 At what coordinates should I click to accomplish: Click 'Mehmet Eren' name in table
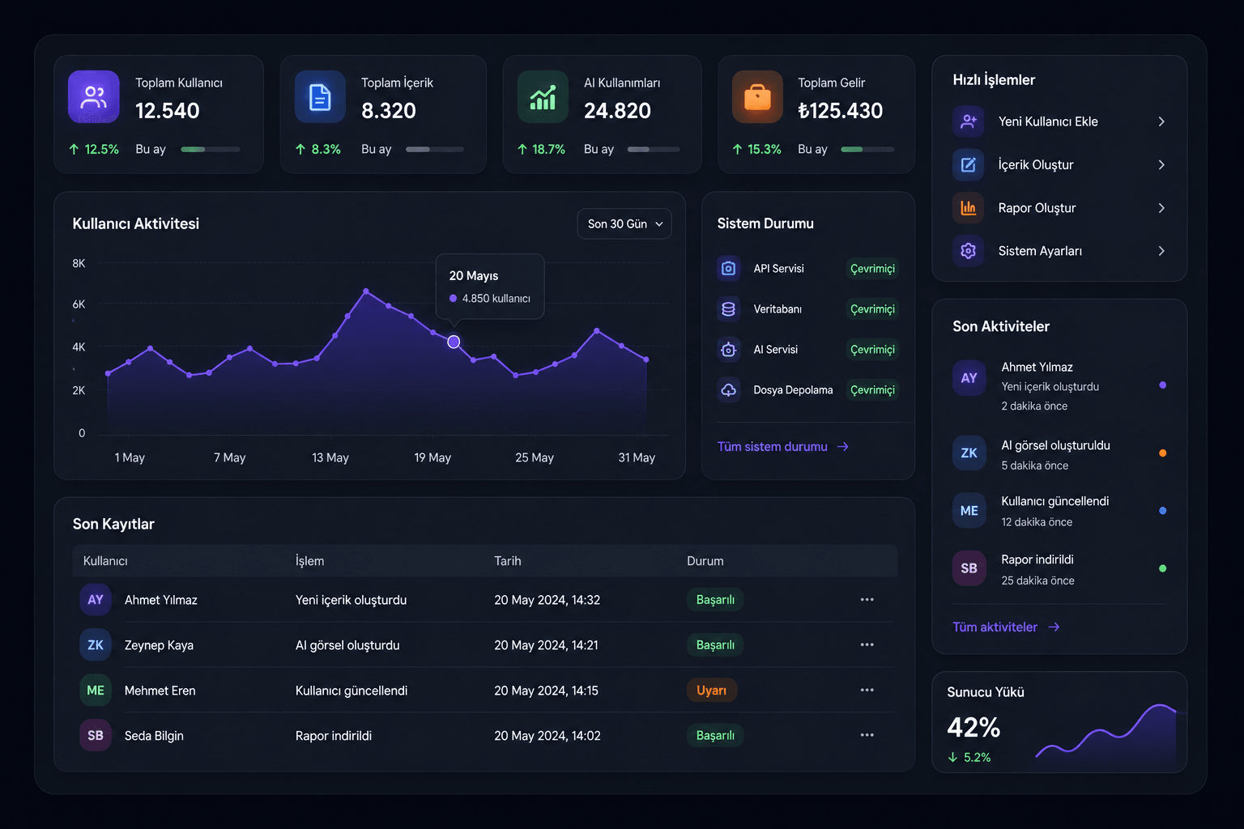tap(160, 691)
